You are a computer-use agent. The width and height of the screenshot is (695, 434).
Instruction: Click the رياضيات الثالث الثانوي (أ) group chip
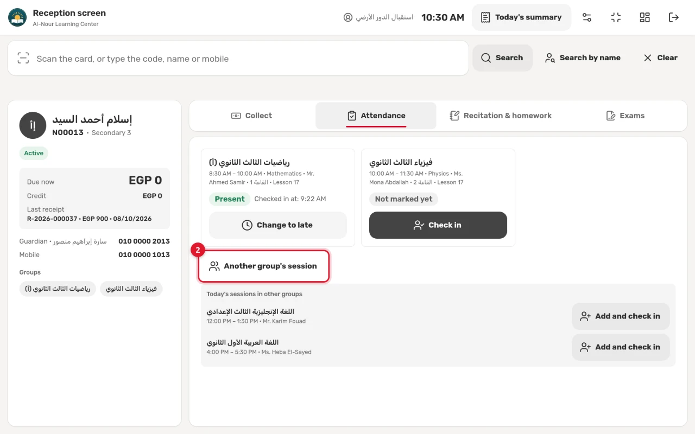pyautogui.click(x=58, y=289)
